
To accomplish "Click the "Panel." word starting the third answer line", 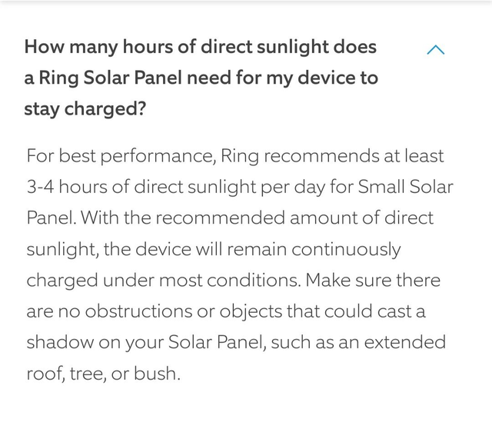I will [50, 218].
